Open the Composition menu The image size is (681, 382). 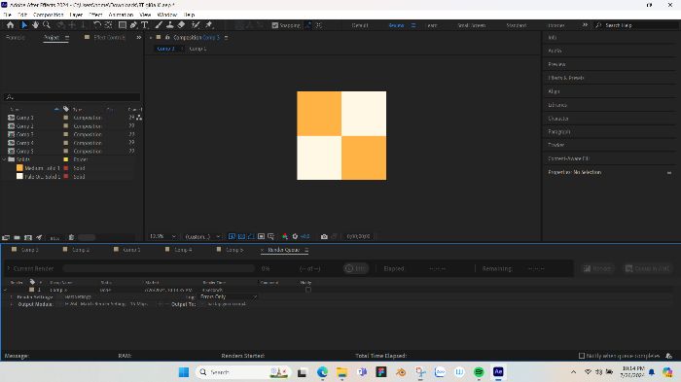pos(49,15)
